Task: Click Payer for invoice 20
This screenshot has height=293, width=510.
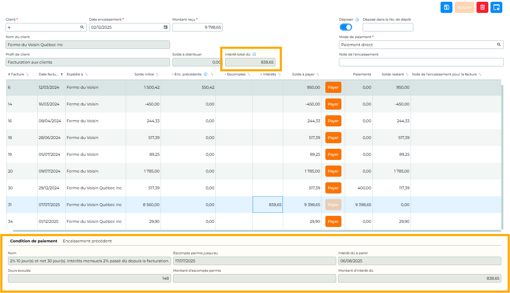Action: point(333,171)
